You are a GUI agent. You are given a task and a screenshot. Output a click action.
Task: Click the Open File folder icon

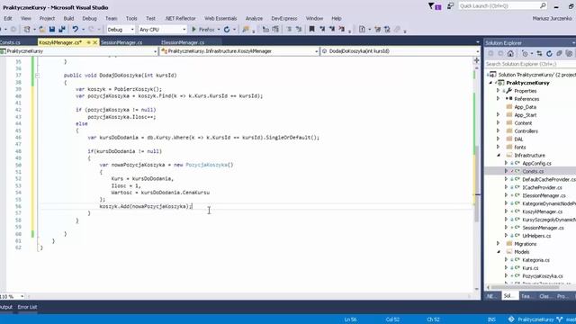pyautogui.click(x=42, y=29)
